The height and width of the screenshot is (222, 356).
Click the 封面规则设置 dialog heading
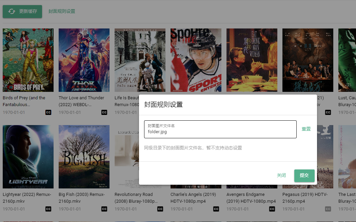pyautogui.click(x=163, y=105)
